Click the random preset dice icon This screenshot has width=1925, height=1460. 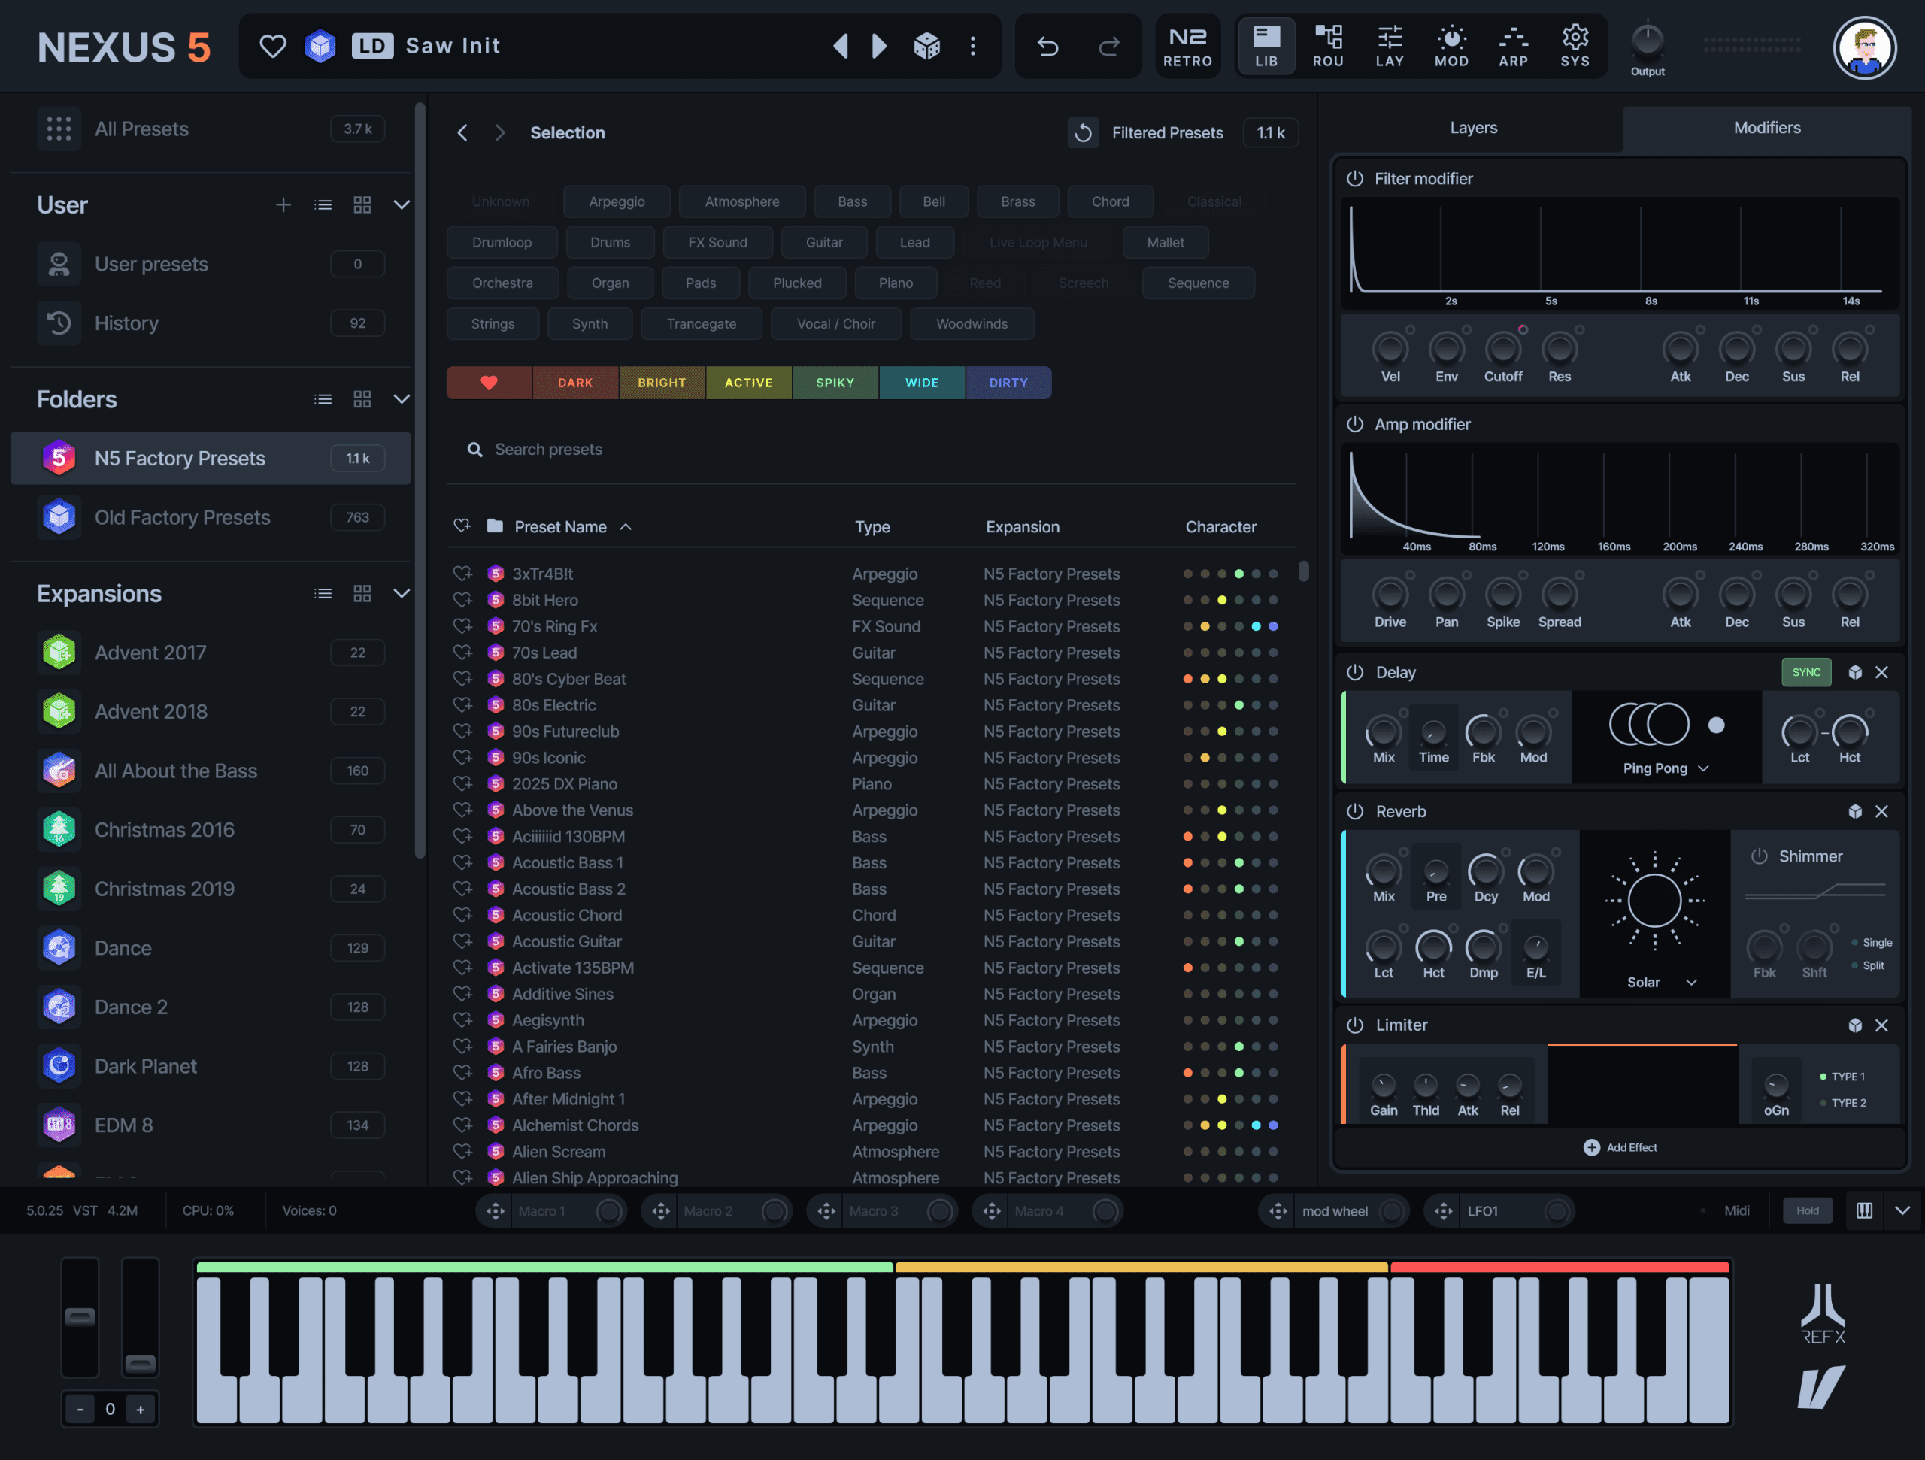click(926, 45)
